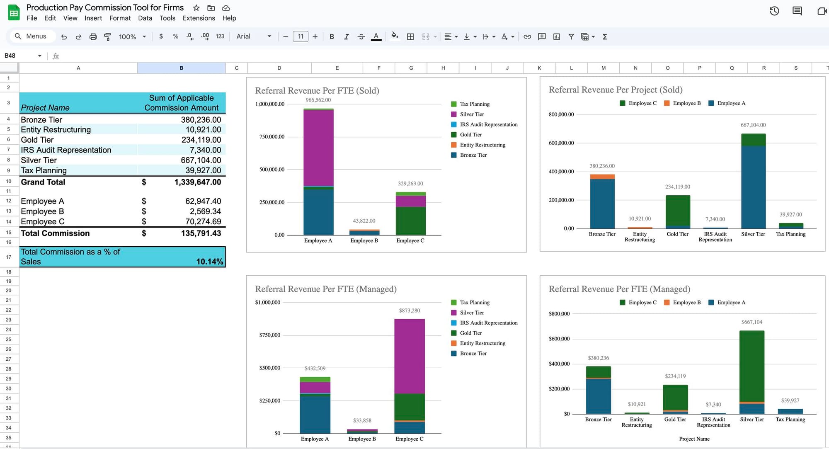Click the Undo icon in toolbar
Viewport: 829px width, 449px height.
click(64, 36)
